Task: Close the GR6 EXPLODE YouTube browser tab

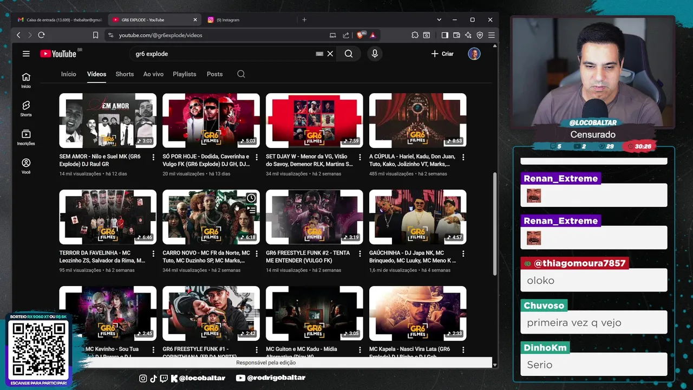Action: click(x=195, y=19)
